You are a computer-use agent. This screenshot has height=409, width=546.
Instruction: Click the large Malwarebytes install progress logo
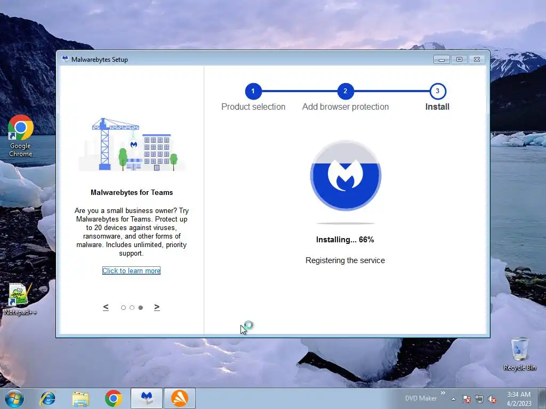coord(346,176)
